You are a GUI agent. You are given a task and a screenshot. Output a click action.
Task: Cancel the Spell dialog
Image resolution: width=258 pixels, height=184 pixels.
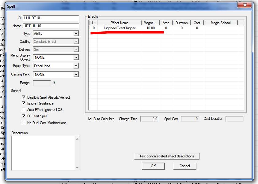pyautogui.click(x=185, y=166)
